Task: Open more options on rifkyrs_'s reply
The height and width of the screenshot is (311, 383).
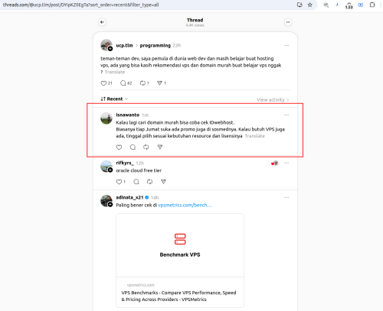Action: (x=286, y=163)
